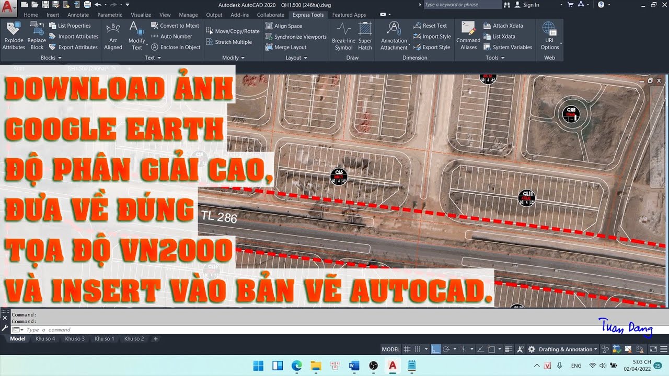Switch to the Khu so 4 layout tab
The image size is (669, 376).
45,339
